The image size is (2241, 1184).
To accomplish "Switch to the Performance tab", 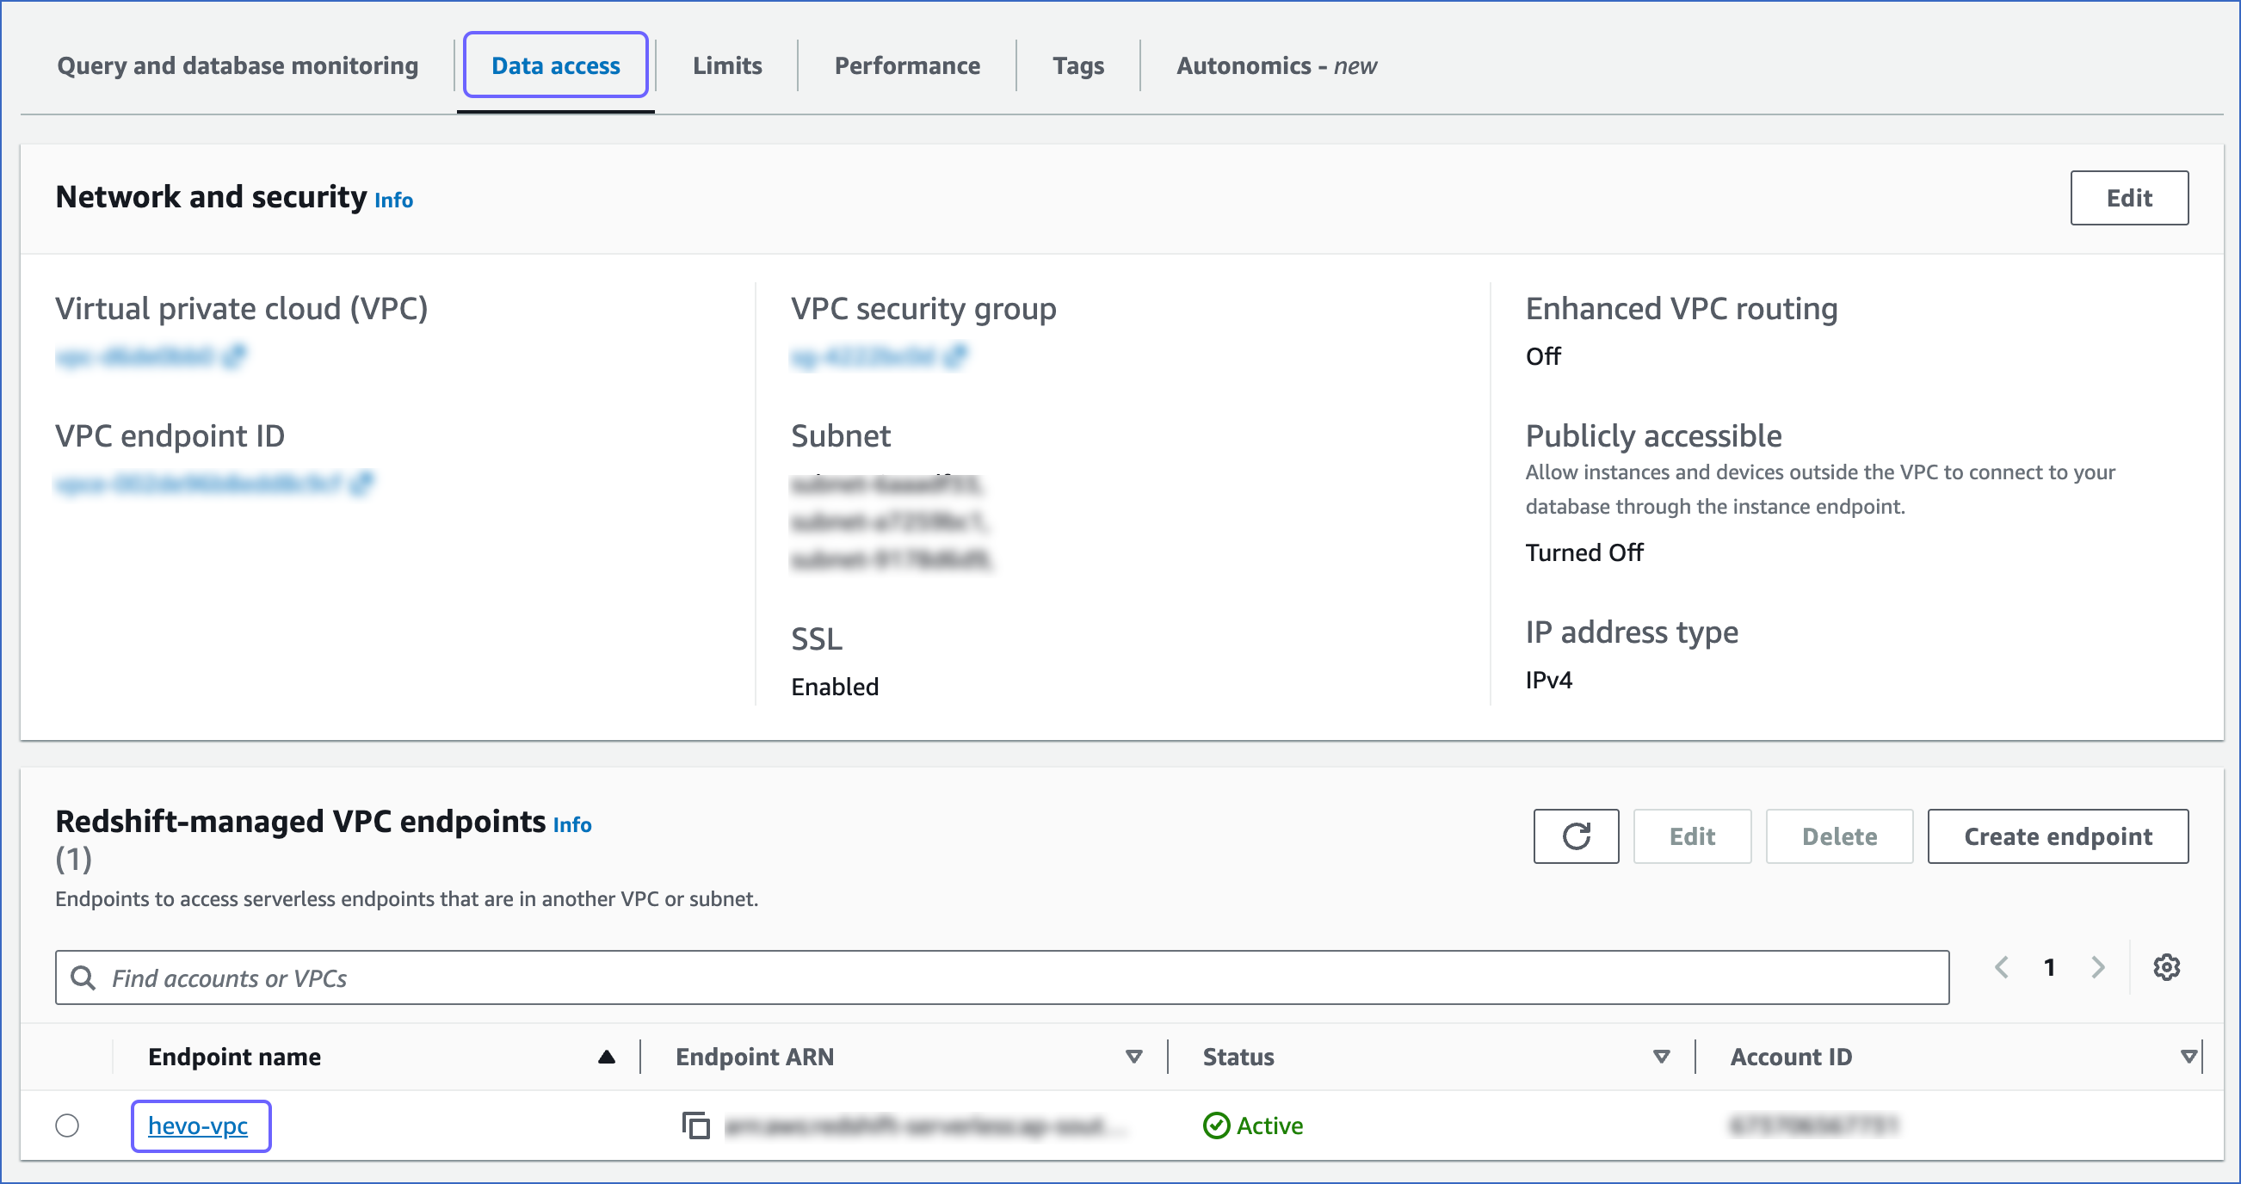I will pyautogui.click(x=906, y=65).
